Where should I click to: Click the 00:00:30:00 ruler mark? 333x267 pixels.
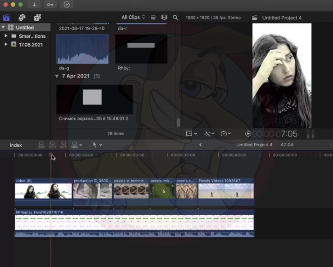[x=183, y=155]
